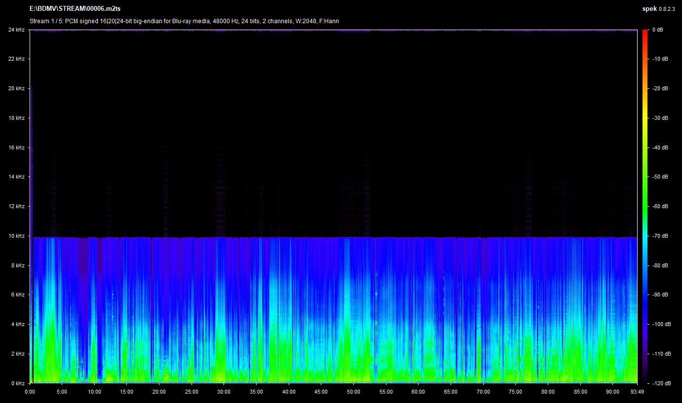The image size is (682, 403).
Task: Click the 10 kHz cutoff edge in spectrogram
Action: click(334, 237)
